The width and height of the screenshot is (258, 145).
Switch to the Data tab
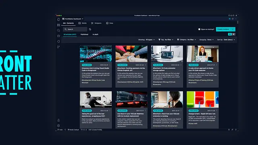point(110,23)
